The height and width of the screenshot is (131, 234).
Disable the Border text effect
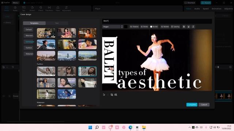[154, 27]
